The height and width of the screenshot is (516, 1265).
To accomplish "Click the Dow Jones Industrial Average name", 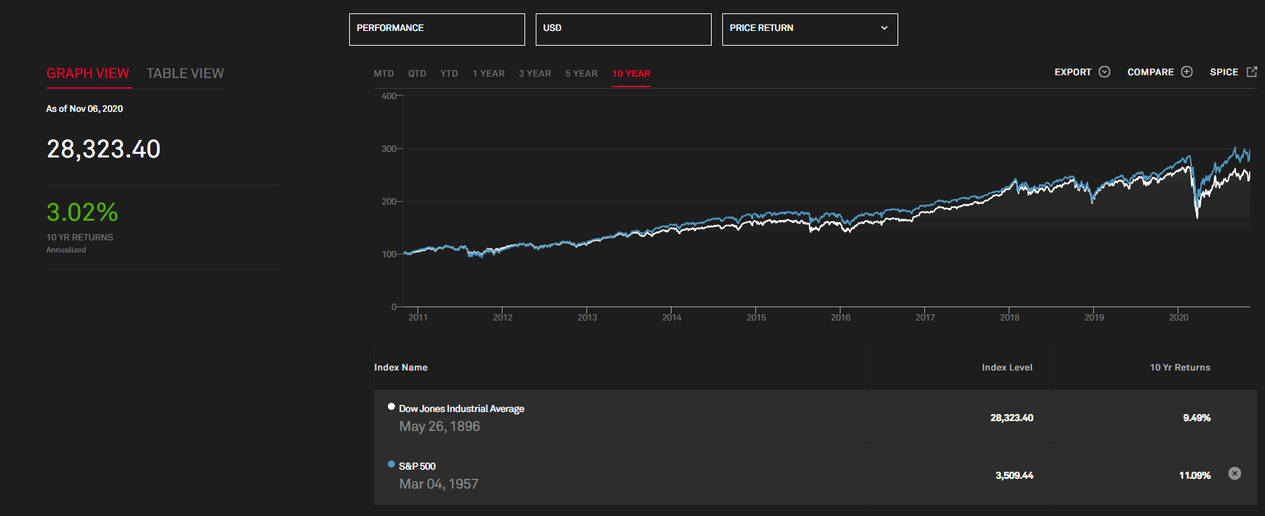I will pos(461,408).
